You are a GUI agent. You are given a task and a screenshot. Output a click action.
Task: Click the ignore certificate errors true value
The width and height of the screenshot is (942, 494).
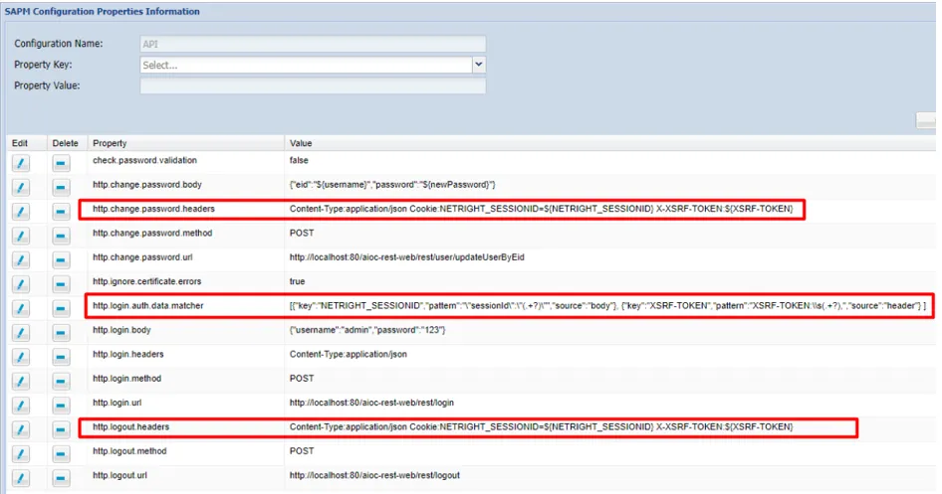pyautogui.click(x=297, y=281)
